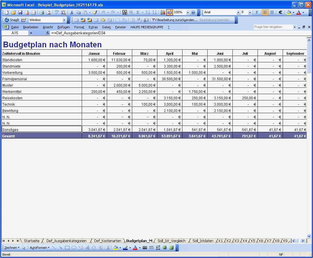Select the Line drawing tool
The height and width of the screenshot is (258, 313).
coord(54,248)
